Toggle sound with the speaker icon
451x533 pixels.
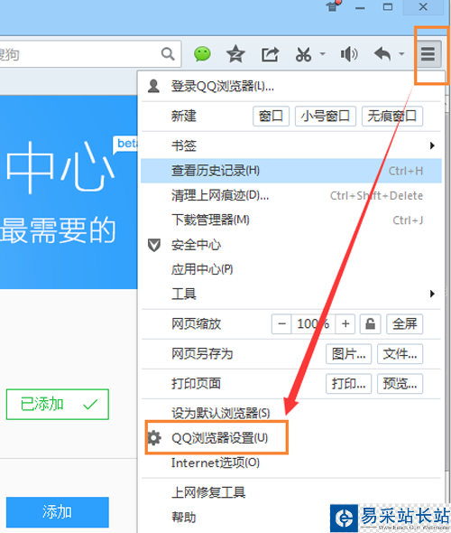(349, 54)
